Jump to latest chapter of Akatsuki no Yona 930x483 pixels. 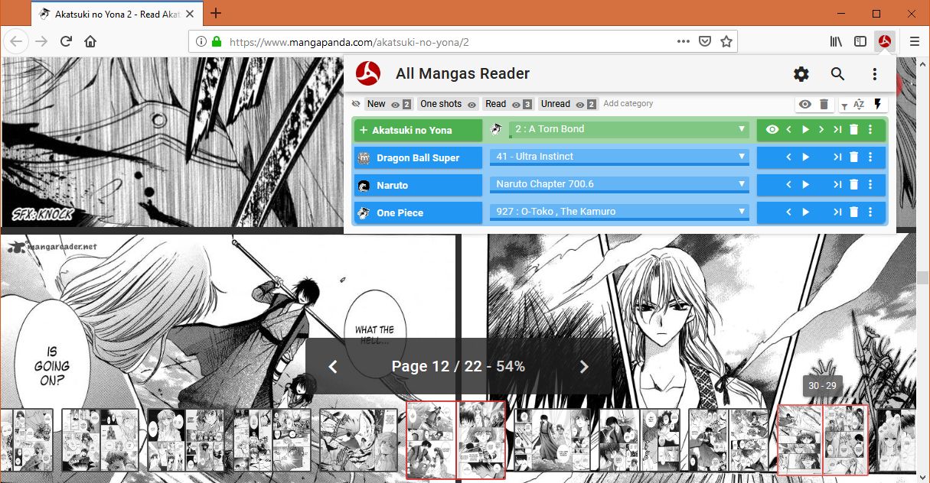pyautogui.click(x=837, y=129)
